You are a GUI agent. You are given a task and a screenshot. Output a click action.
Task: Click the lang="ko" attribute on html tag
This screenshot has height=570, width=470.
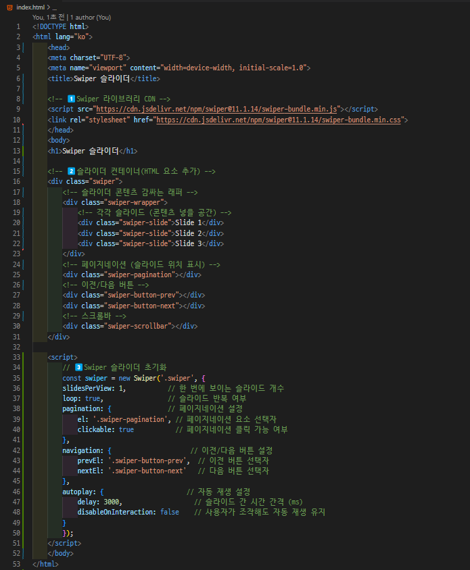[x=72, y=37]
